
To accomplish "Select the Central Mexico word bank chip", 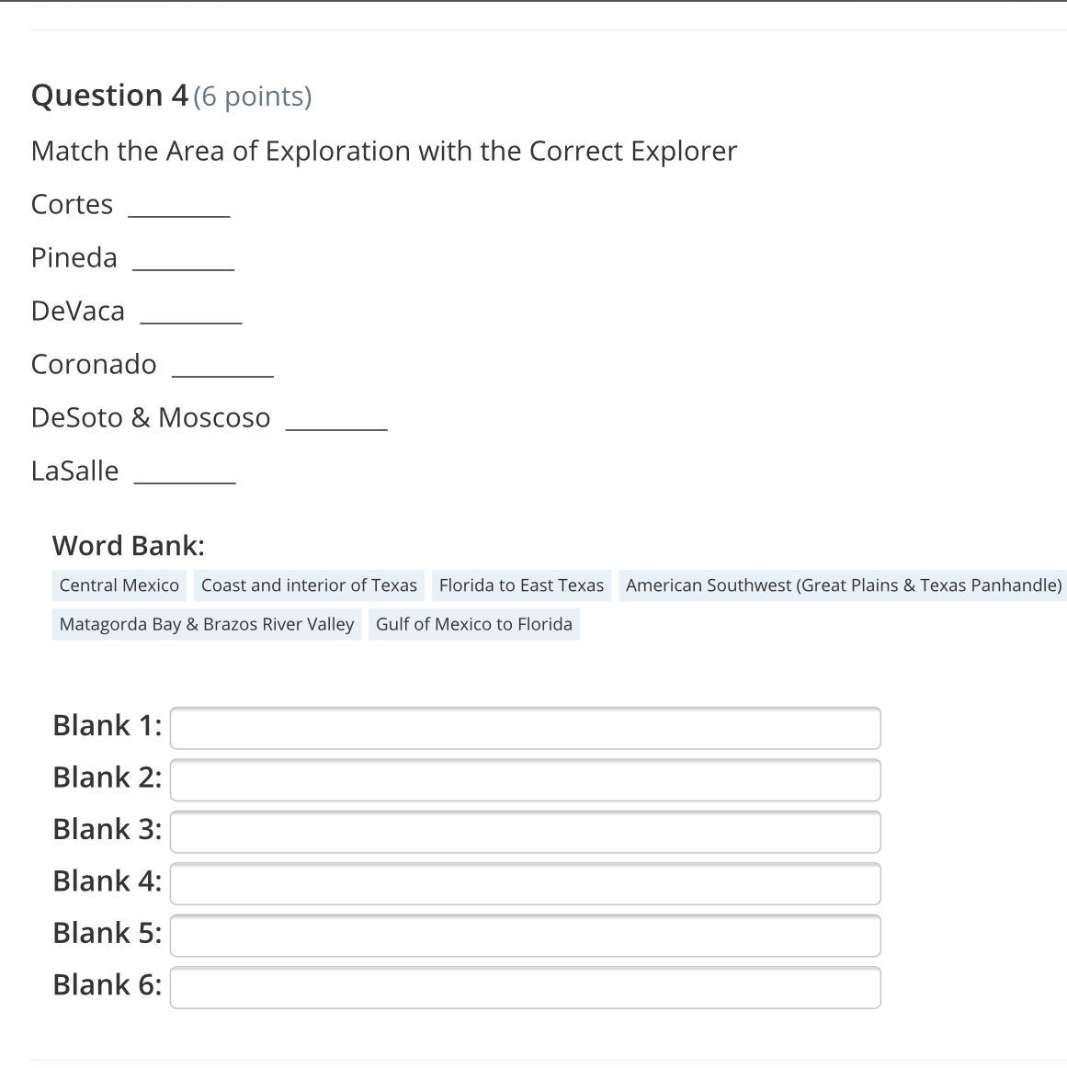I will 119,585.
